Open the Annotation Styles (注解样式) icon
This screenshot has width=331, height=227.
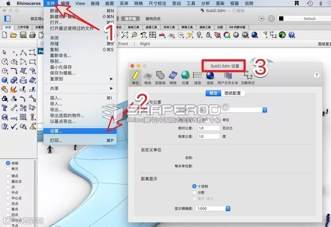tap(248, 78)
